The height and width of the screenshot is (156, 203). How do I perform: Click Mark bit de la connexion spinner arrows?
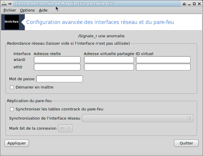[69, 128]
